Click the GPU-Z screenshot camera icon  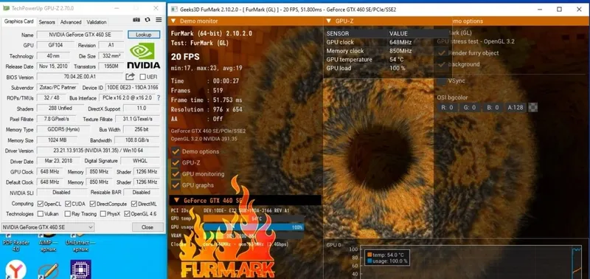coord(136,20)
